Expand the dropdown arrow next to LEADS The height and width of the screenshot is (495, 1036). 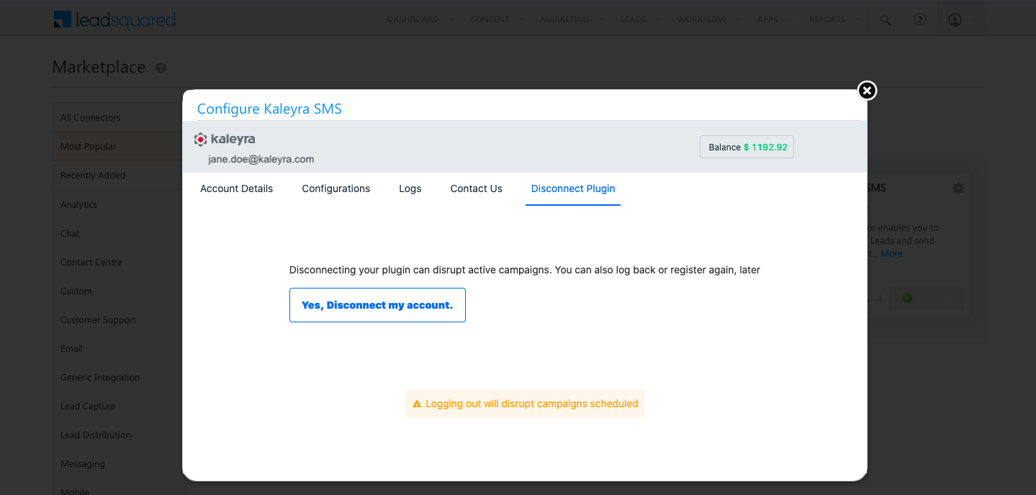pyautogui.click(x=659, y=20)
